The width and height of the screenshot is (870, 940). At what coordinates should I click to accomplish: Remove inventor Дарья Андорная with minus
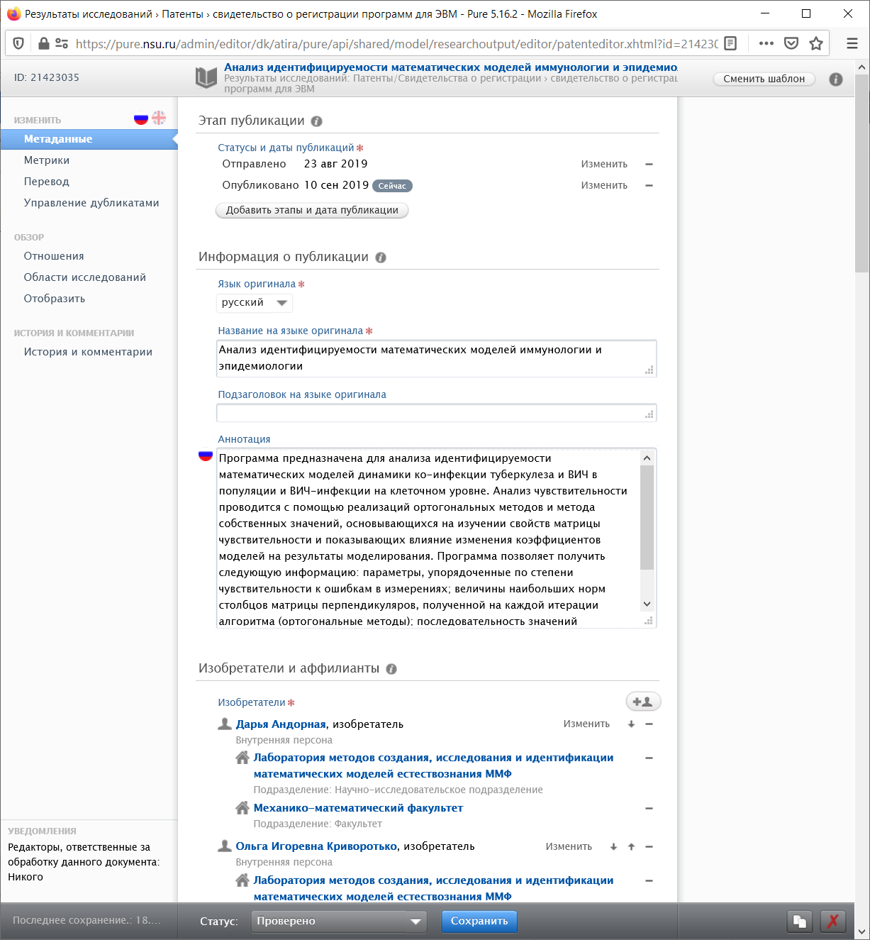click(649, 724)
